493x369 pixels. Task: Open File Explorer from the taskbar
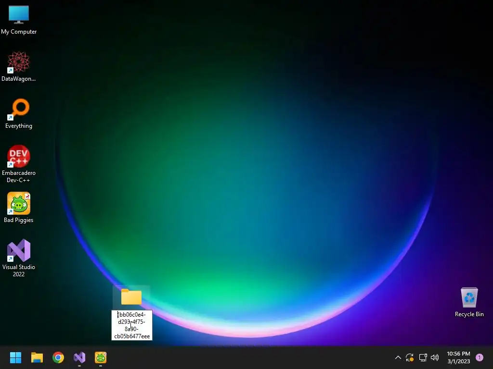(37, 357)
